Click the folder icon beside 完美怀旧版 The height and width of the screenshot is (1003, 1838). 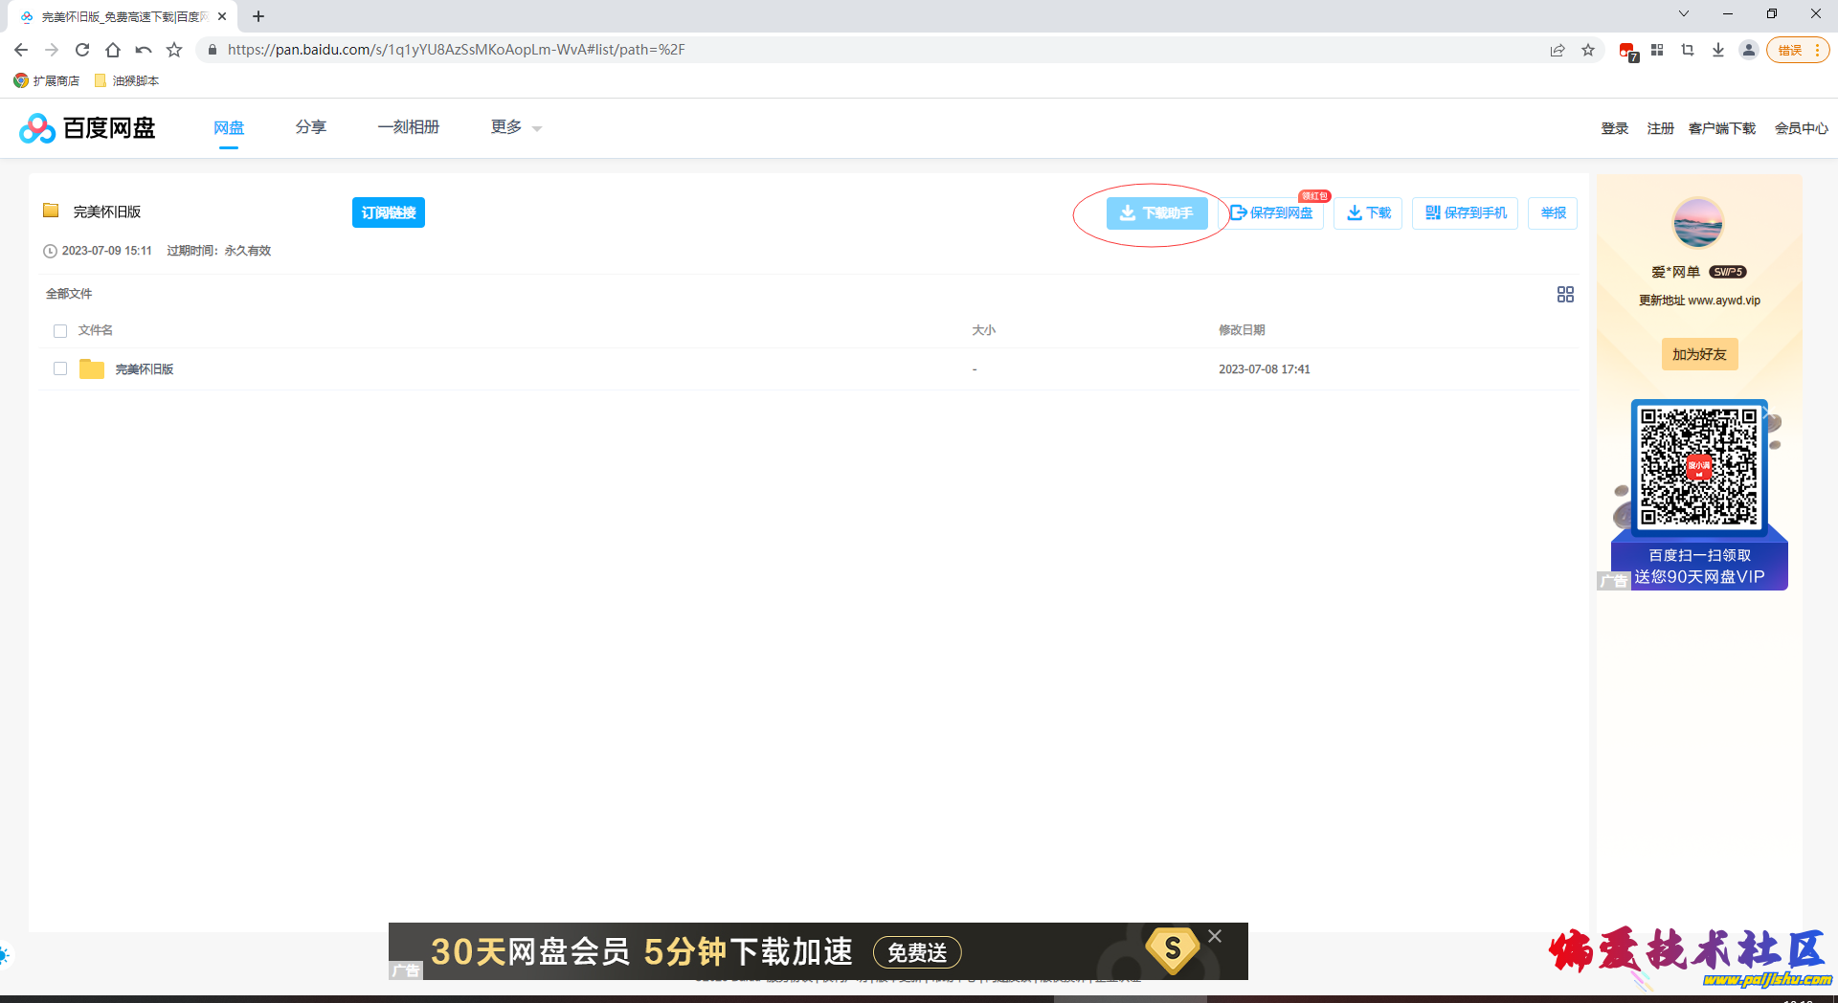click(x=92, y=368)
